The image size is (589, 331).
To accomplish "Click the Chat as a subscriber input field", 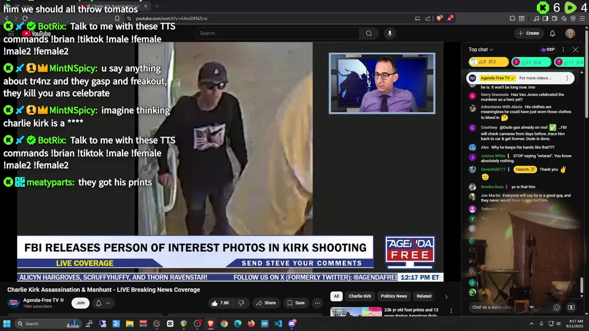I will point(508,307).
